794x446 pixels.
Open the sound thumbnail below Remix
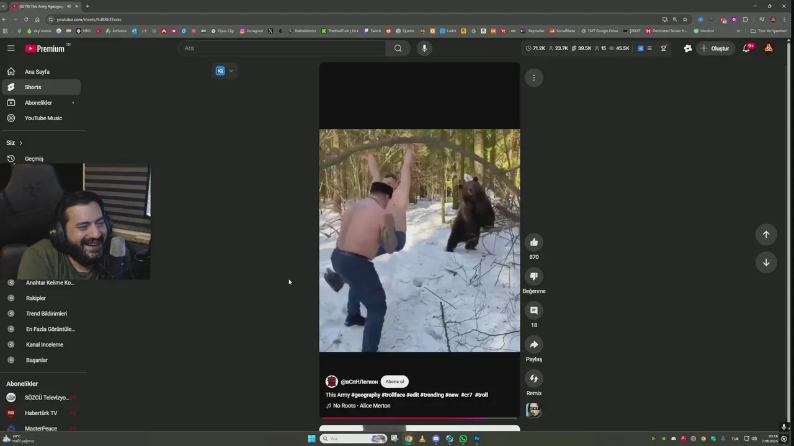[533, 410]
